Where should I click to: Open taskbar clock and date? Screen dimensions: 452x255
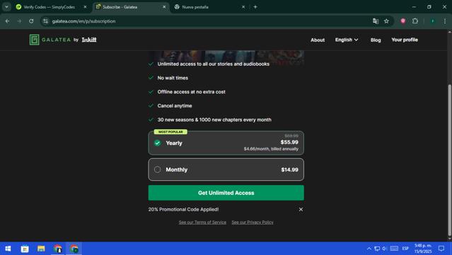[423, 249]
